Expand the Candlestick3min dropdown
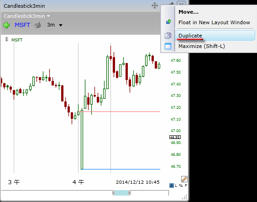This screenshot has width=257, height=202. tap(48, 16)
